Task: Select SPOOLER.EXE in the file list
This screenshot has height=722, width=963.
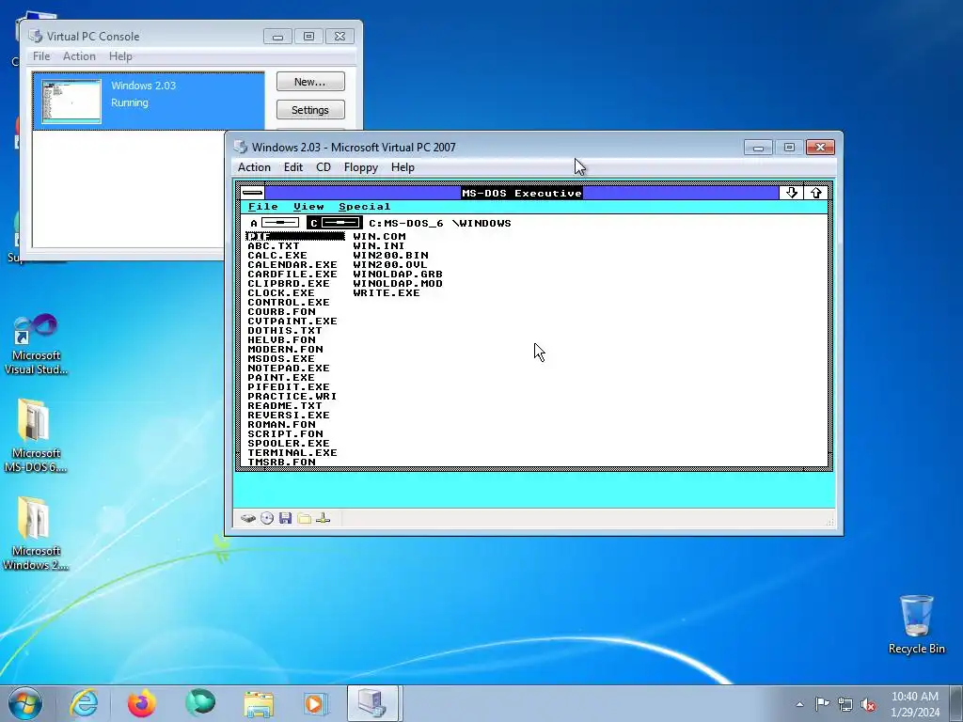Action: (x=289, y=444)
